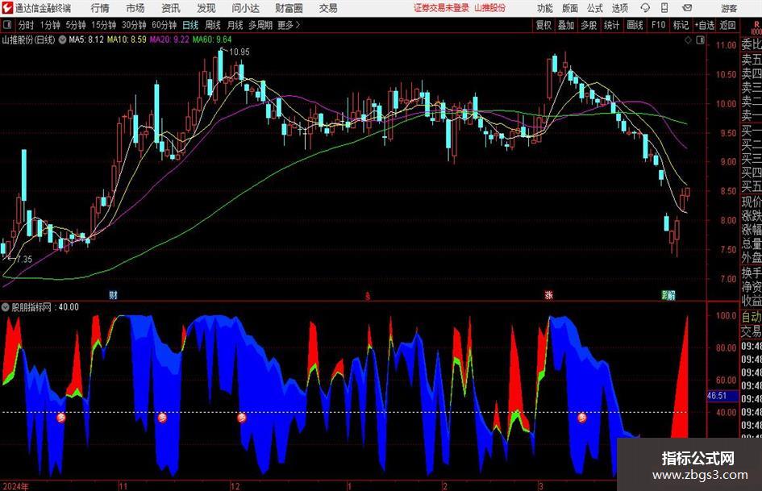This screenshot has height=491, width=762.
Task: Click the 通达信 red logo icon
Action: pos(7,8)
